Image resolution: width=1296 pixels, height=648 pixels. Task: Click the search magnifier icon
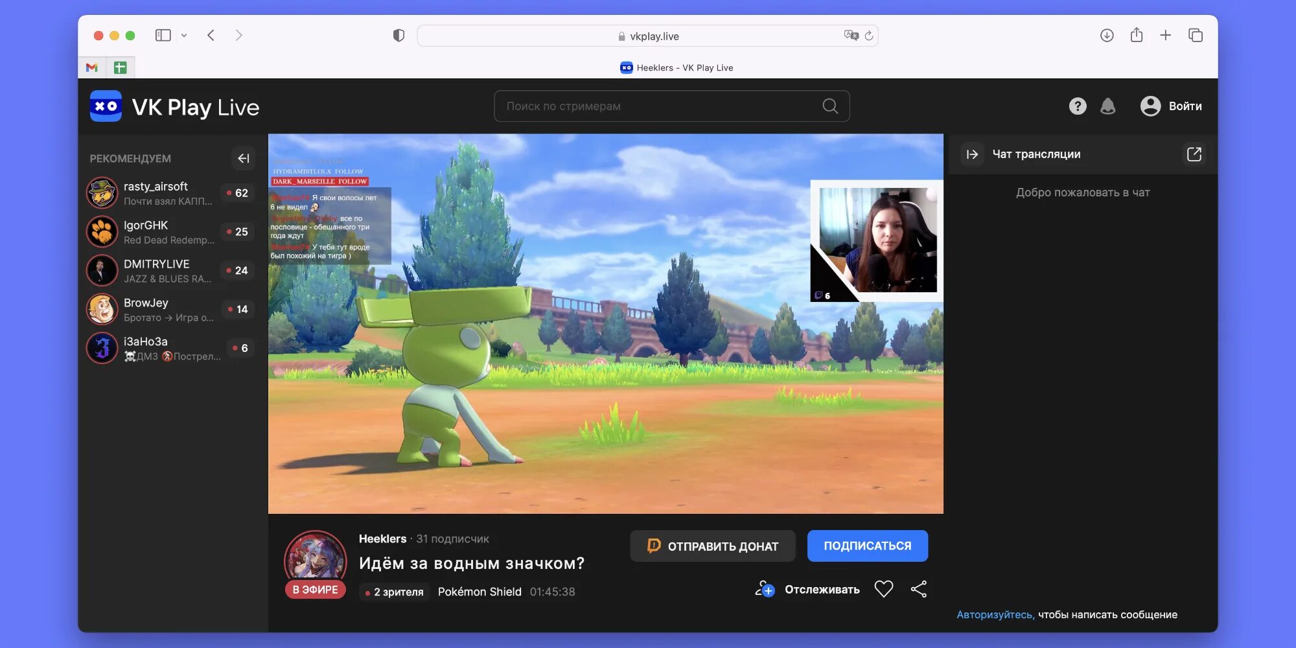[x=830, y=106]
